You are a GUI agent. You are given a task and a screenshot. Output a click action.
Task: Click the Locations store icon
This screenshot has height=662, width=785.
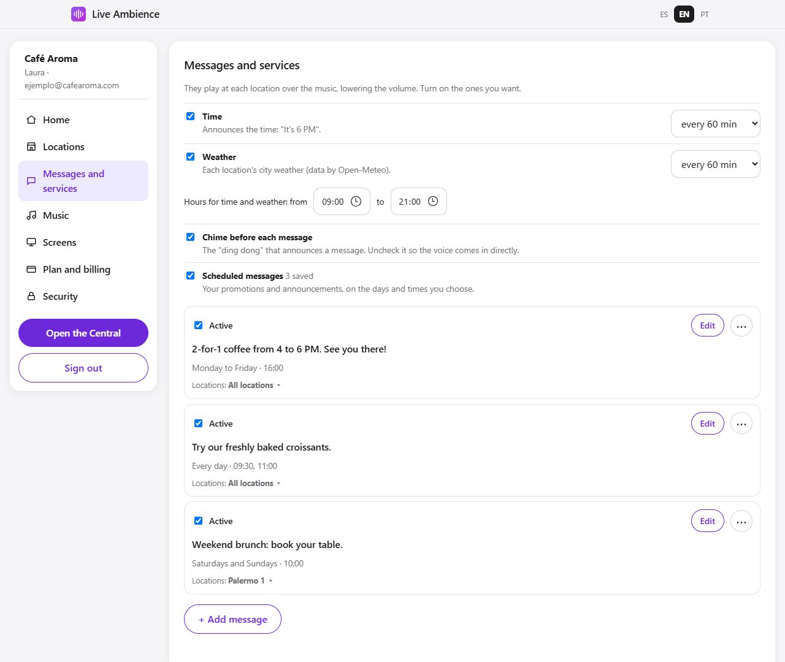coord(31,146)
